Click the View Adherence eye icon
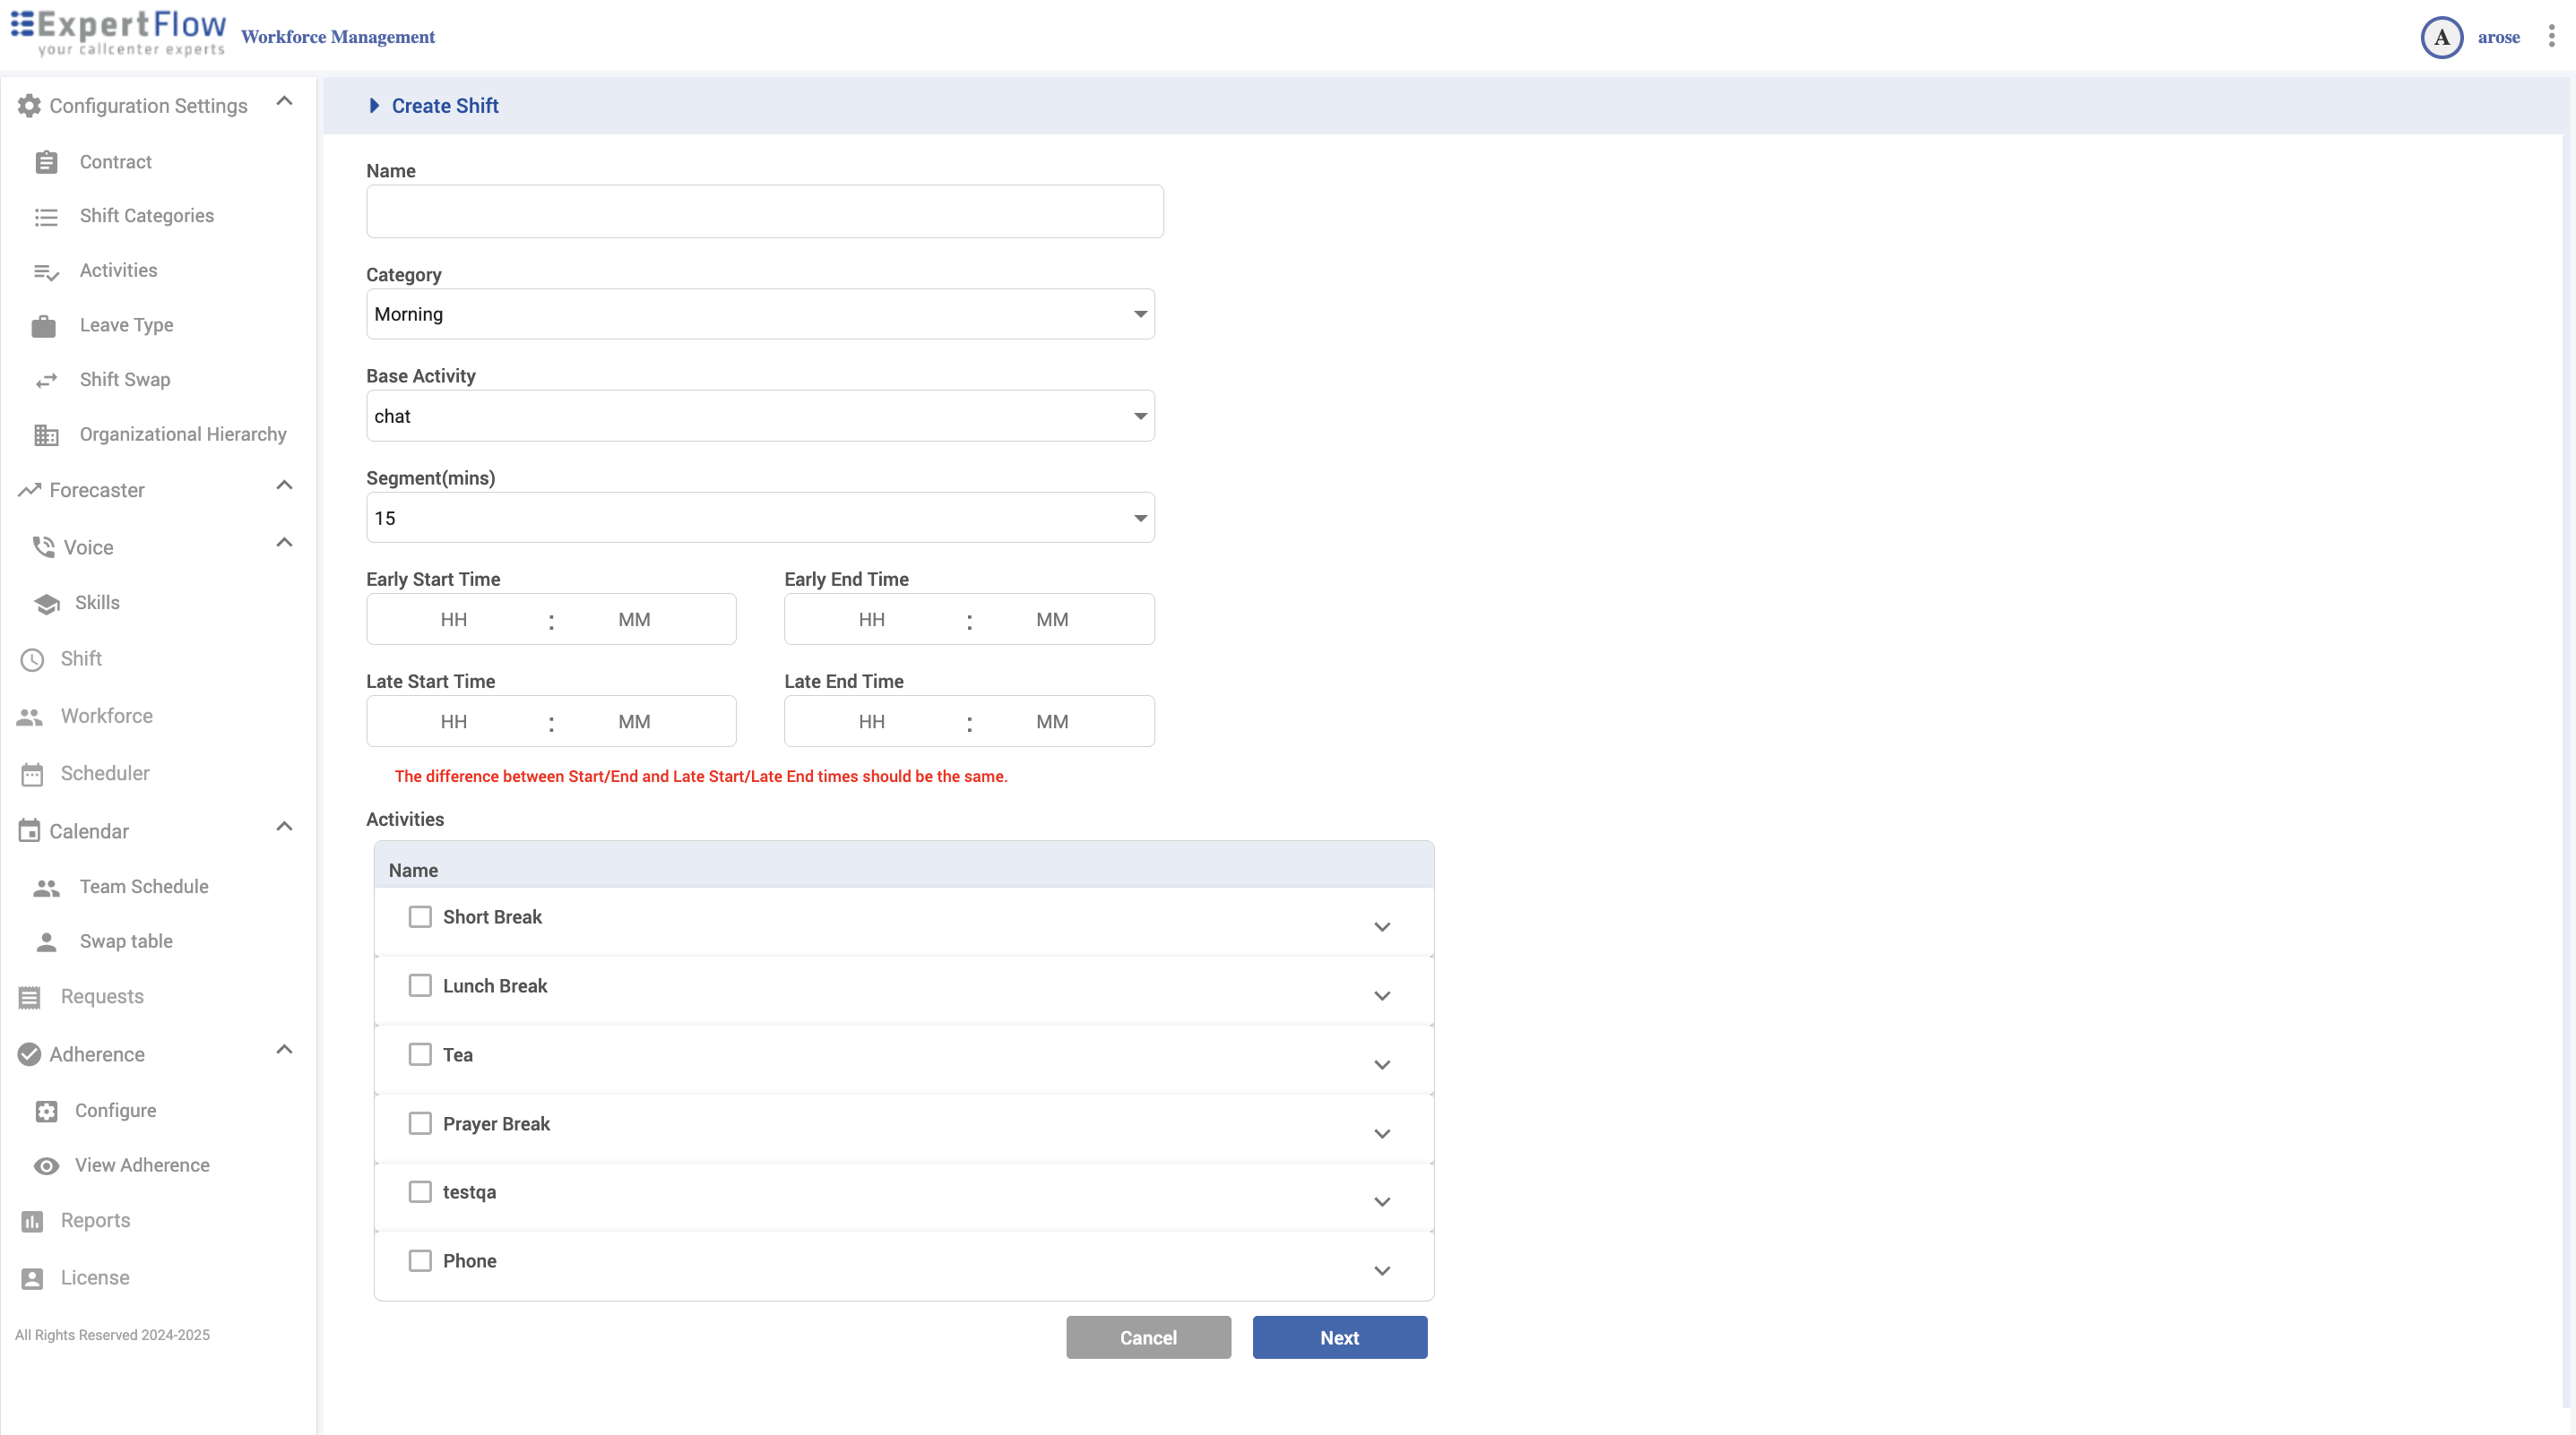 (x=46, y=1166)
